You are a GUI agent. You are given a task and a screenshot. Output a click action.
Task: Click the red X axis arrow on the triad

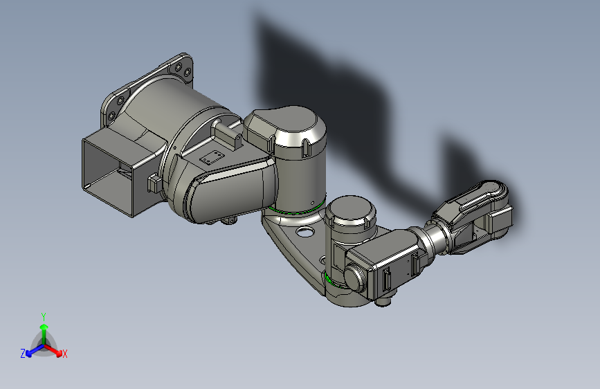pyautogui.click(x=54, y=350)
